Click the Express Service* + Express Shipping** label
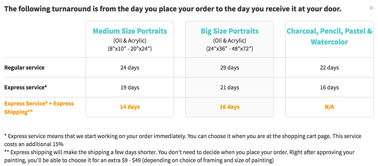This screenshot has height=166, width=378. [x=39, y=108]
